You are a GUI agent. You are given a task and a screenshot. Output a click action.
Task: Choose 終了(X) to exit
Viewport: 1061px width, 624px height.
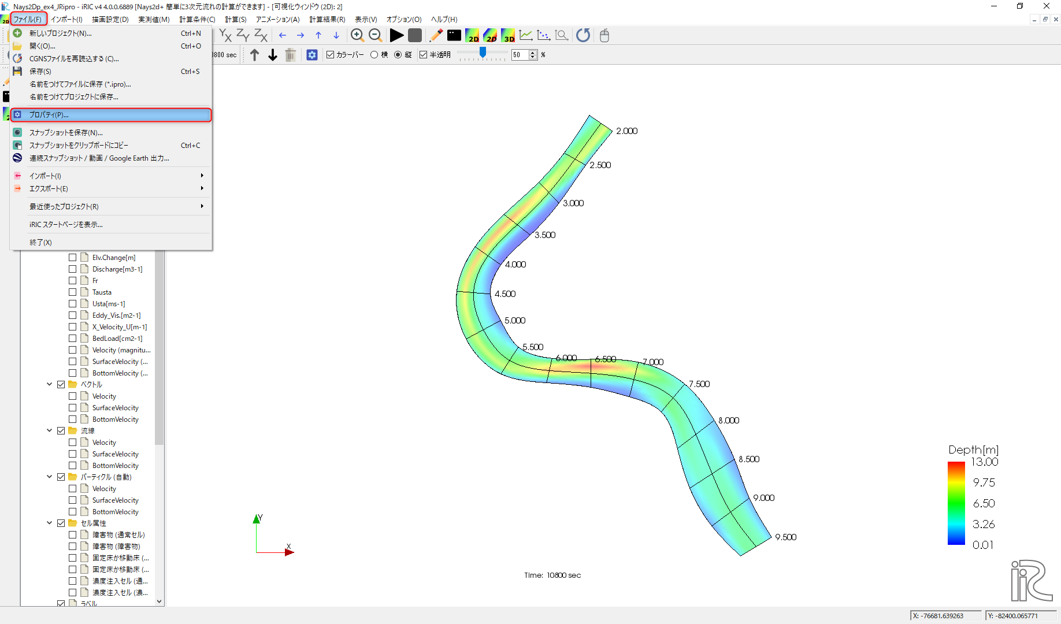click(x=110, y=242)
